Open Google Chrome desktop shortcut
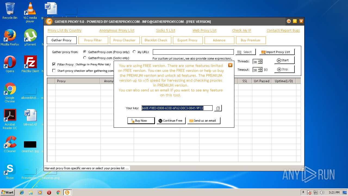The height and width of the screenshot is (196, 348). (10, 93)
